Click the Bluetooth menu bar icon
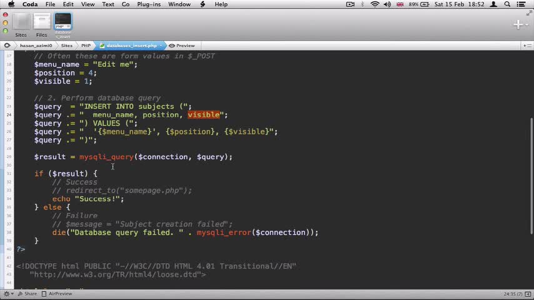The height and width of the screenshot is (300, 534). click(x=363, y=4)
